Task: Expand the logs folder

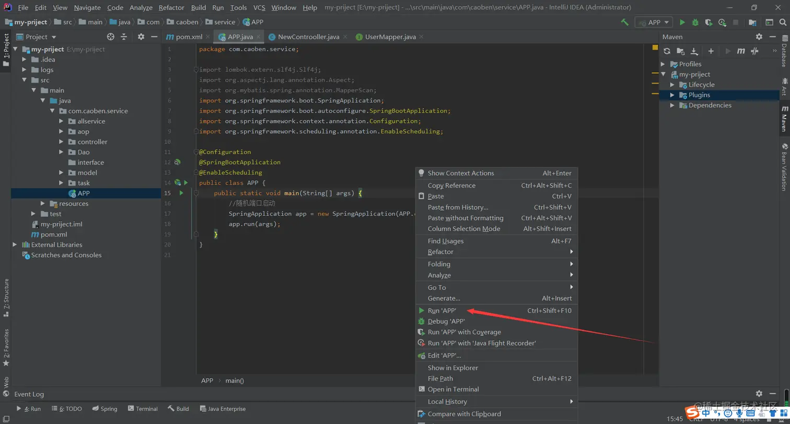Action: 24,70
